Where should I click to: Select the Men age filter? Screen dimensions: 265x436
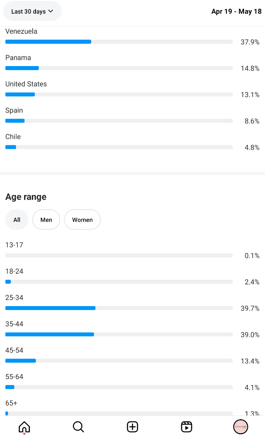46,220
